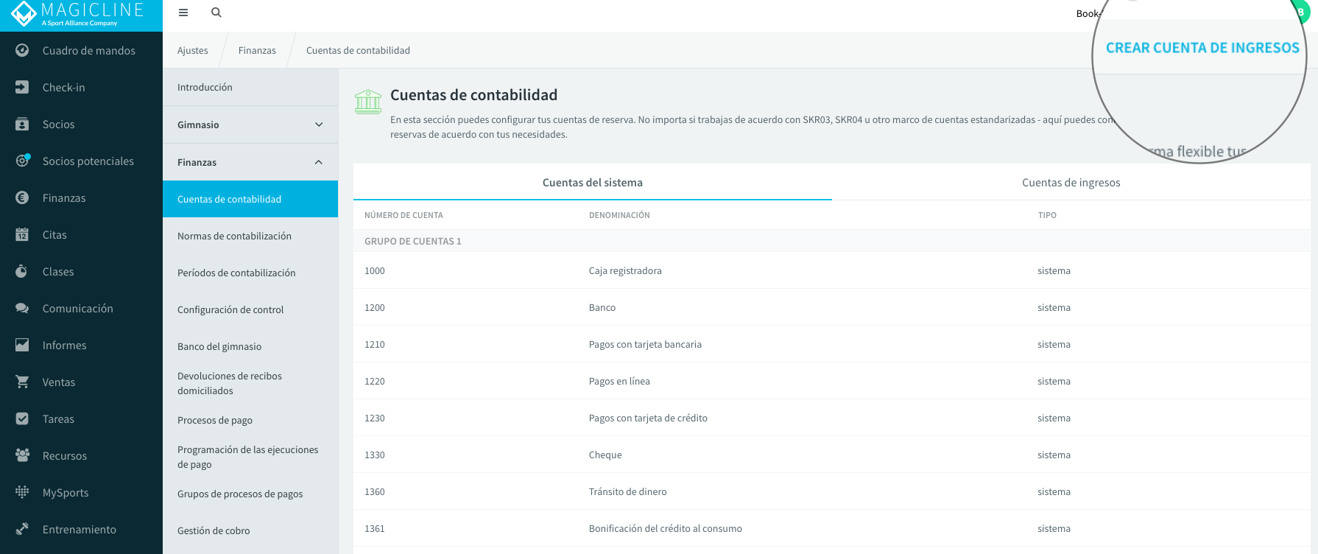Click the search magnifier icon

[x=216, y=13]
